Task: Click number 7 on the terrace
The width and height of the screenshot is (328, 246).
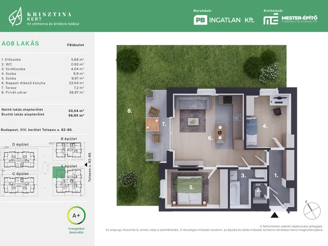Action: pos(164,125)
